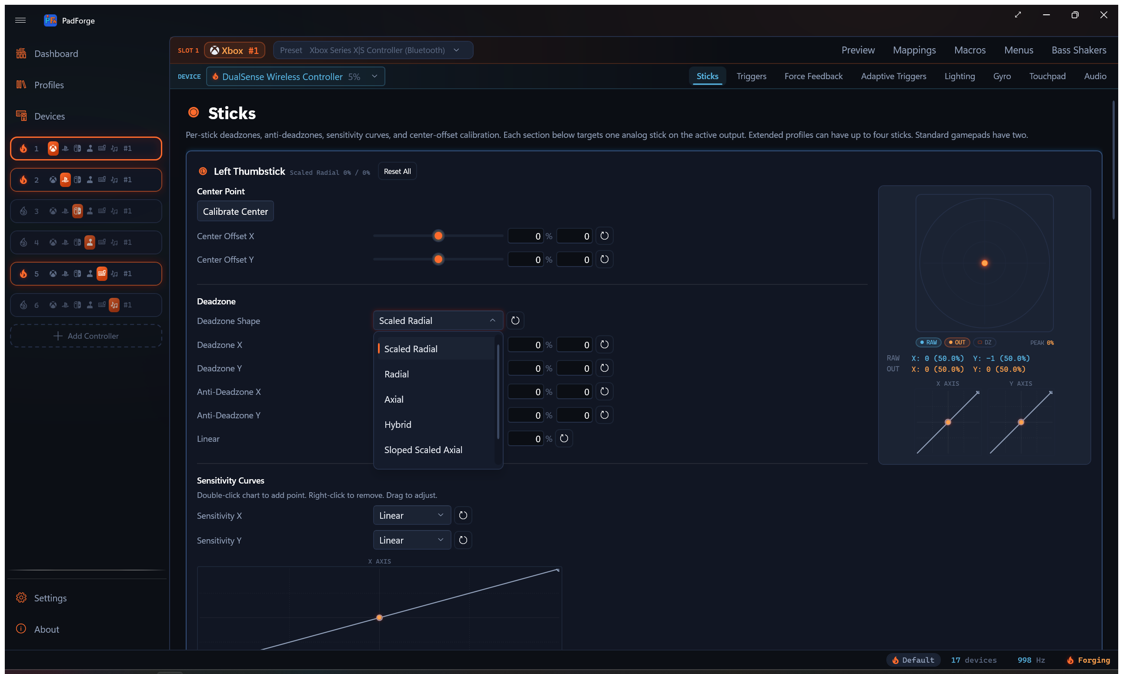Toggle the window's expand (diagonal arrow) mode
Screen dimensions: 1123x674
coord(1018,15)
